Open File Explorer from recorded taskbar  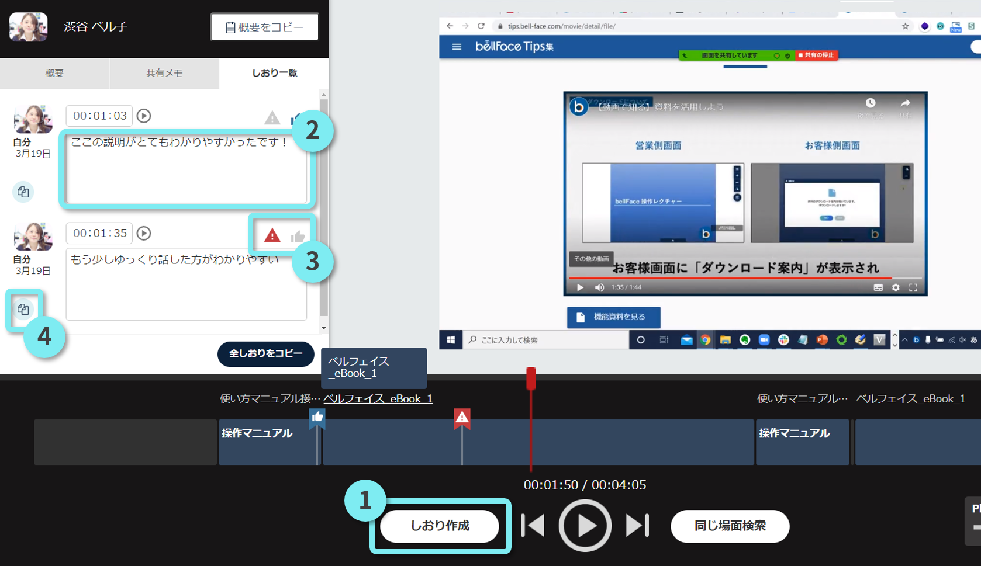(x=725, y=340)
